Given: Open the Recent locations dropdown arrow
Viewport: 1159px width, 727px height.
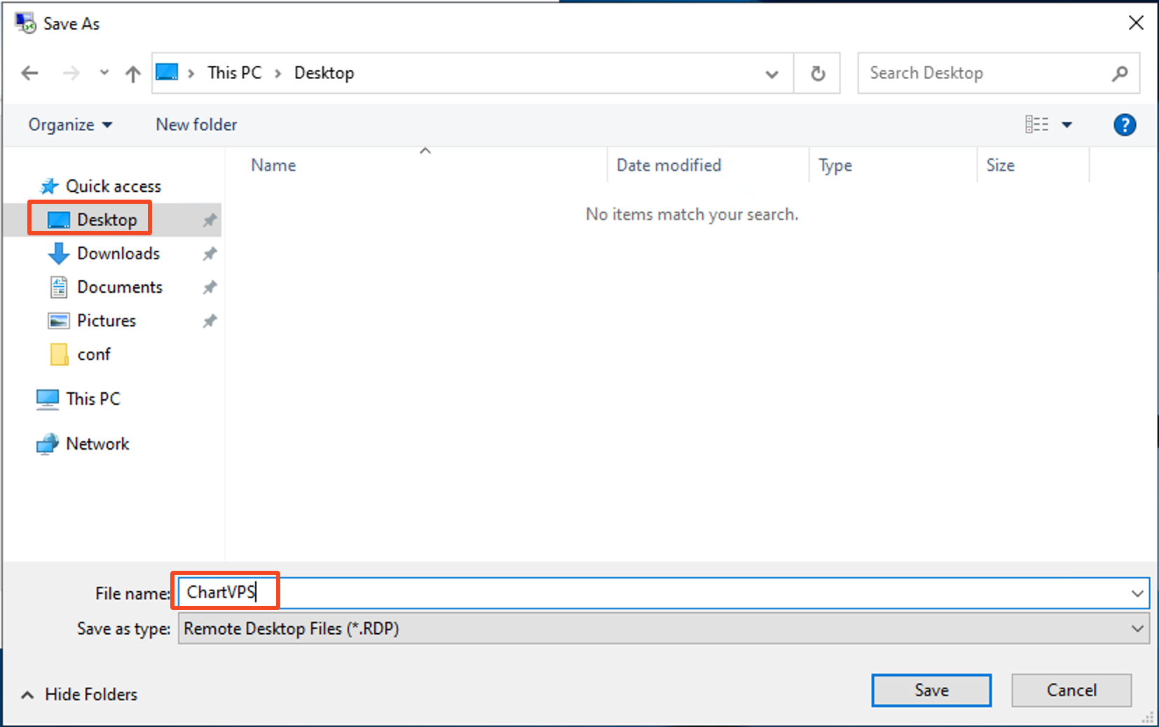Looking at the screenshot, I should pos(104,73).
